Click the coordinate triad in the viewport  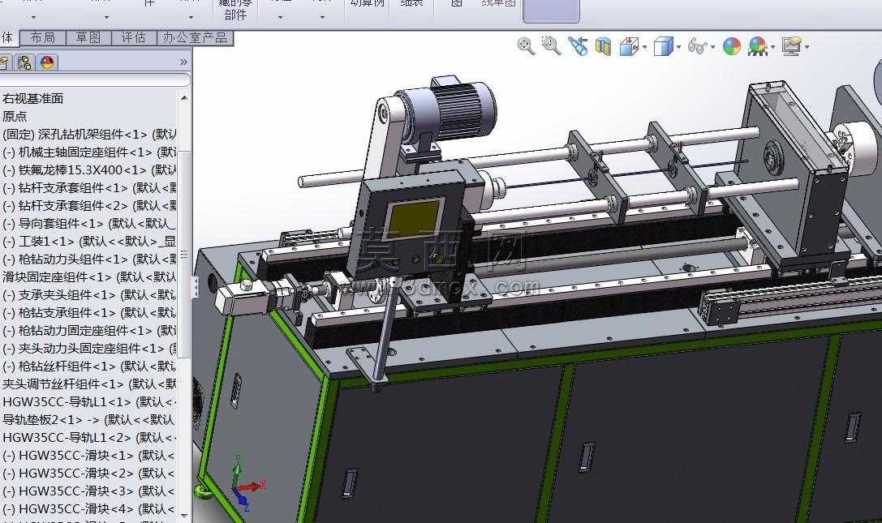point(247,485)
